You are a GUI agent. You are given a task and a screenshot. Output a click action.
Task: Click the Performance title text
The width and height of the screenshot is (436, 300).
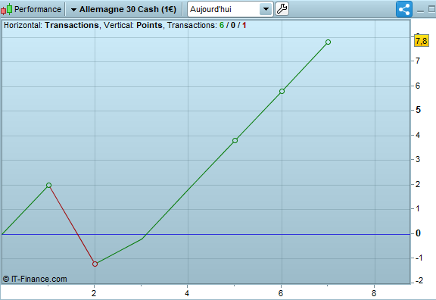38,9
